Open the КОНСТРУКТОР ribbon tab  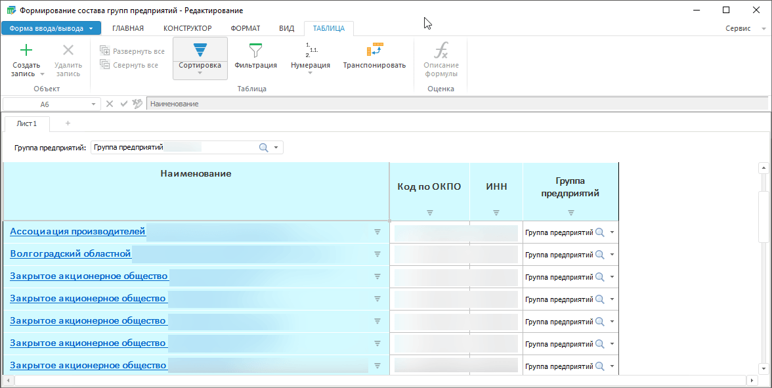click(x=187, y=28)
